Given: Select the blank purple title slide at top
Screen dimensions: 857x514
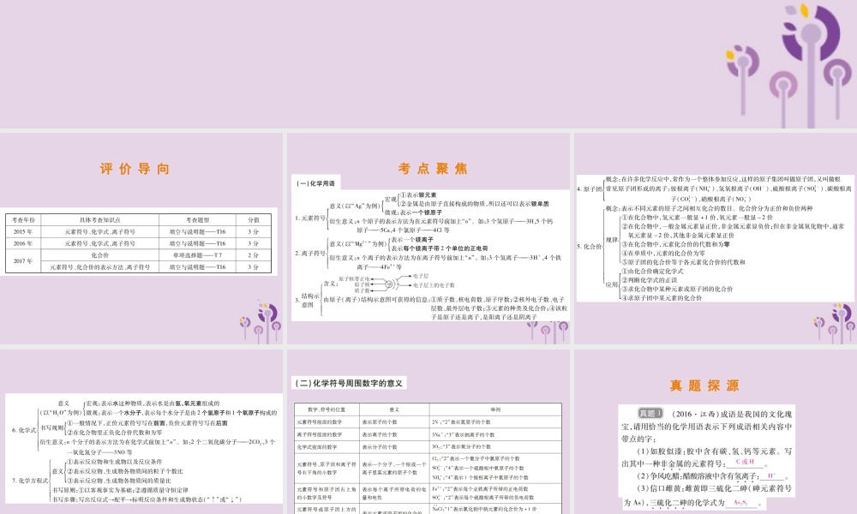Looking at the screenshot, I should point(428,64).
